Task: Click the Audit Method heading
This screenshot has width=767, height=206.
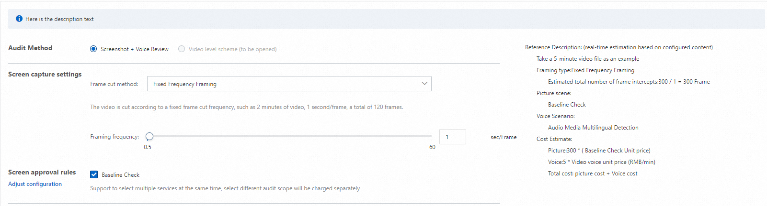Action: pos(30,48)
